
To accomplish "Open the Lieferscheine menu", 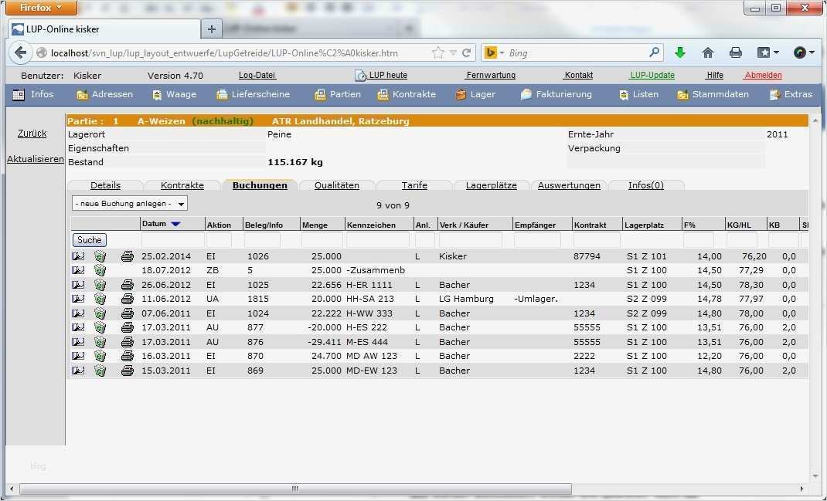I will (254, 94).
